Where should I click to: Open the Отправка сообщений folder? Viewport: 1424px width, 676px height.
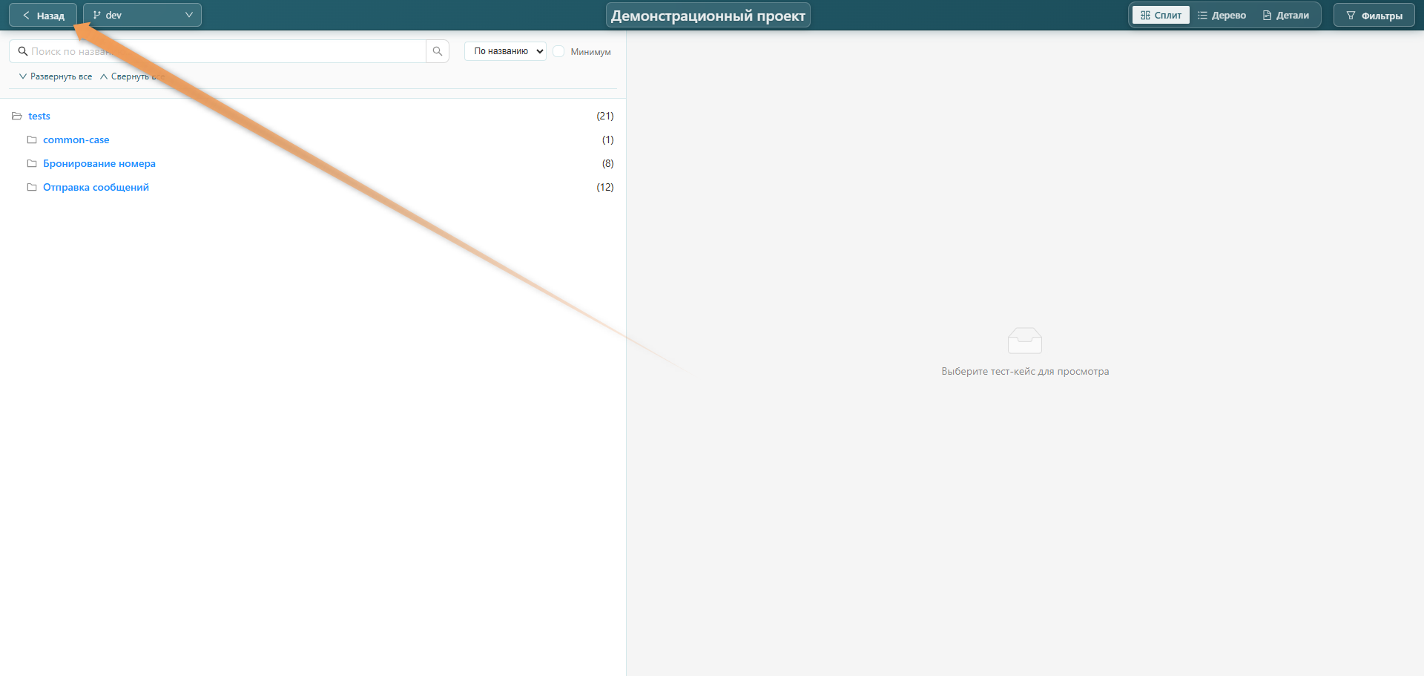point(96,188)
